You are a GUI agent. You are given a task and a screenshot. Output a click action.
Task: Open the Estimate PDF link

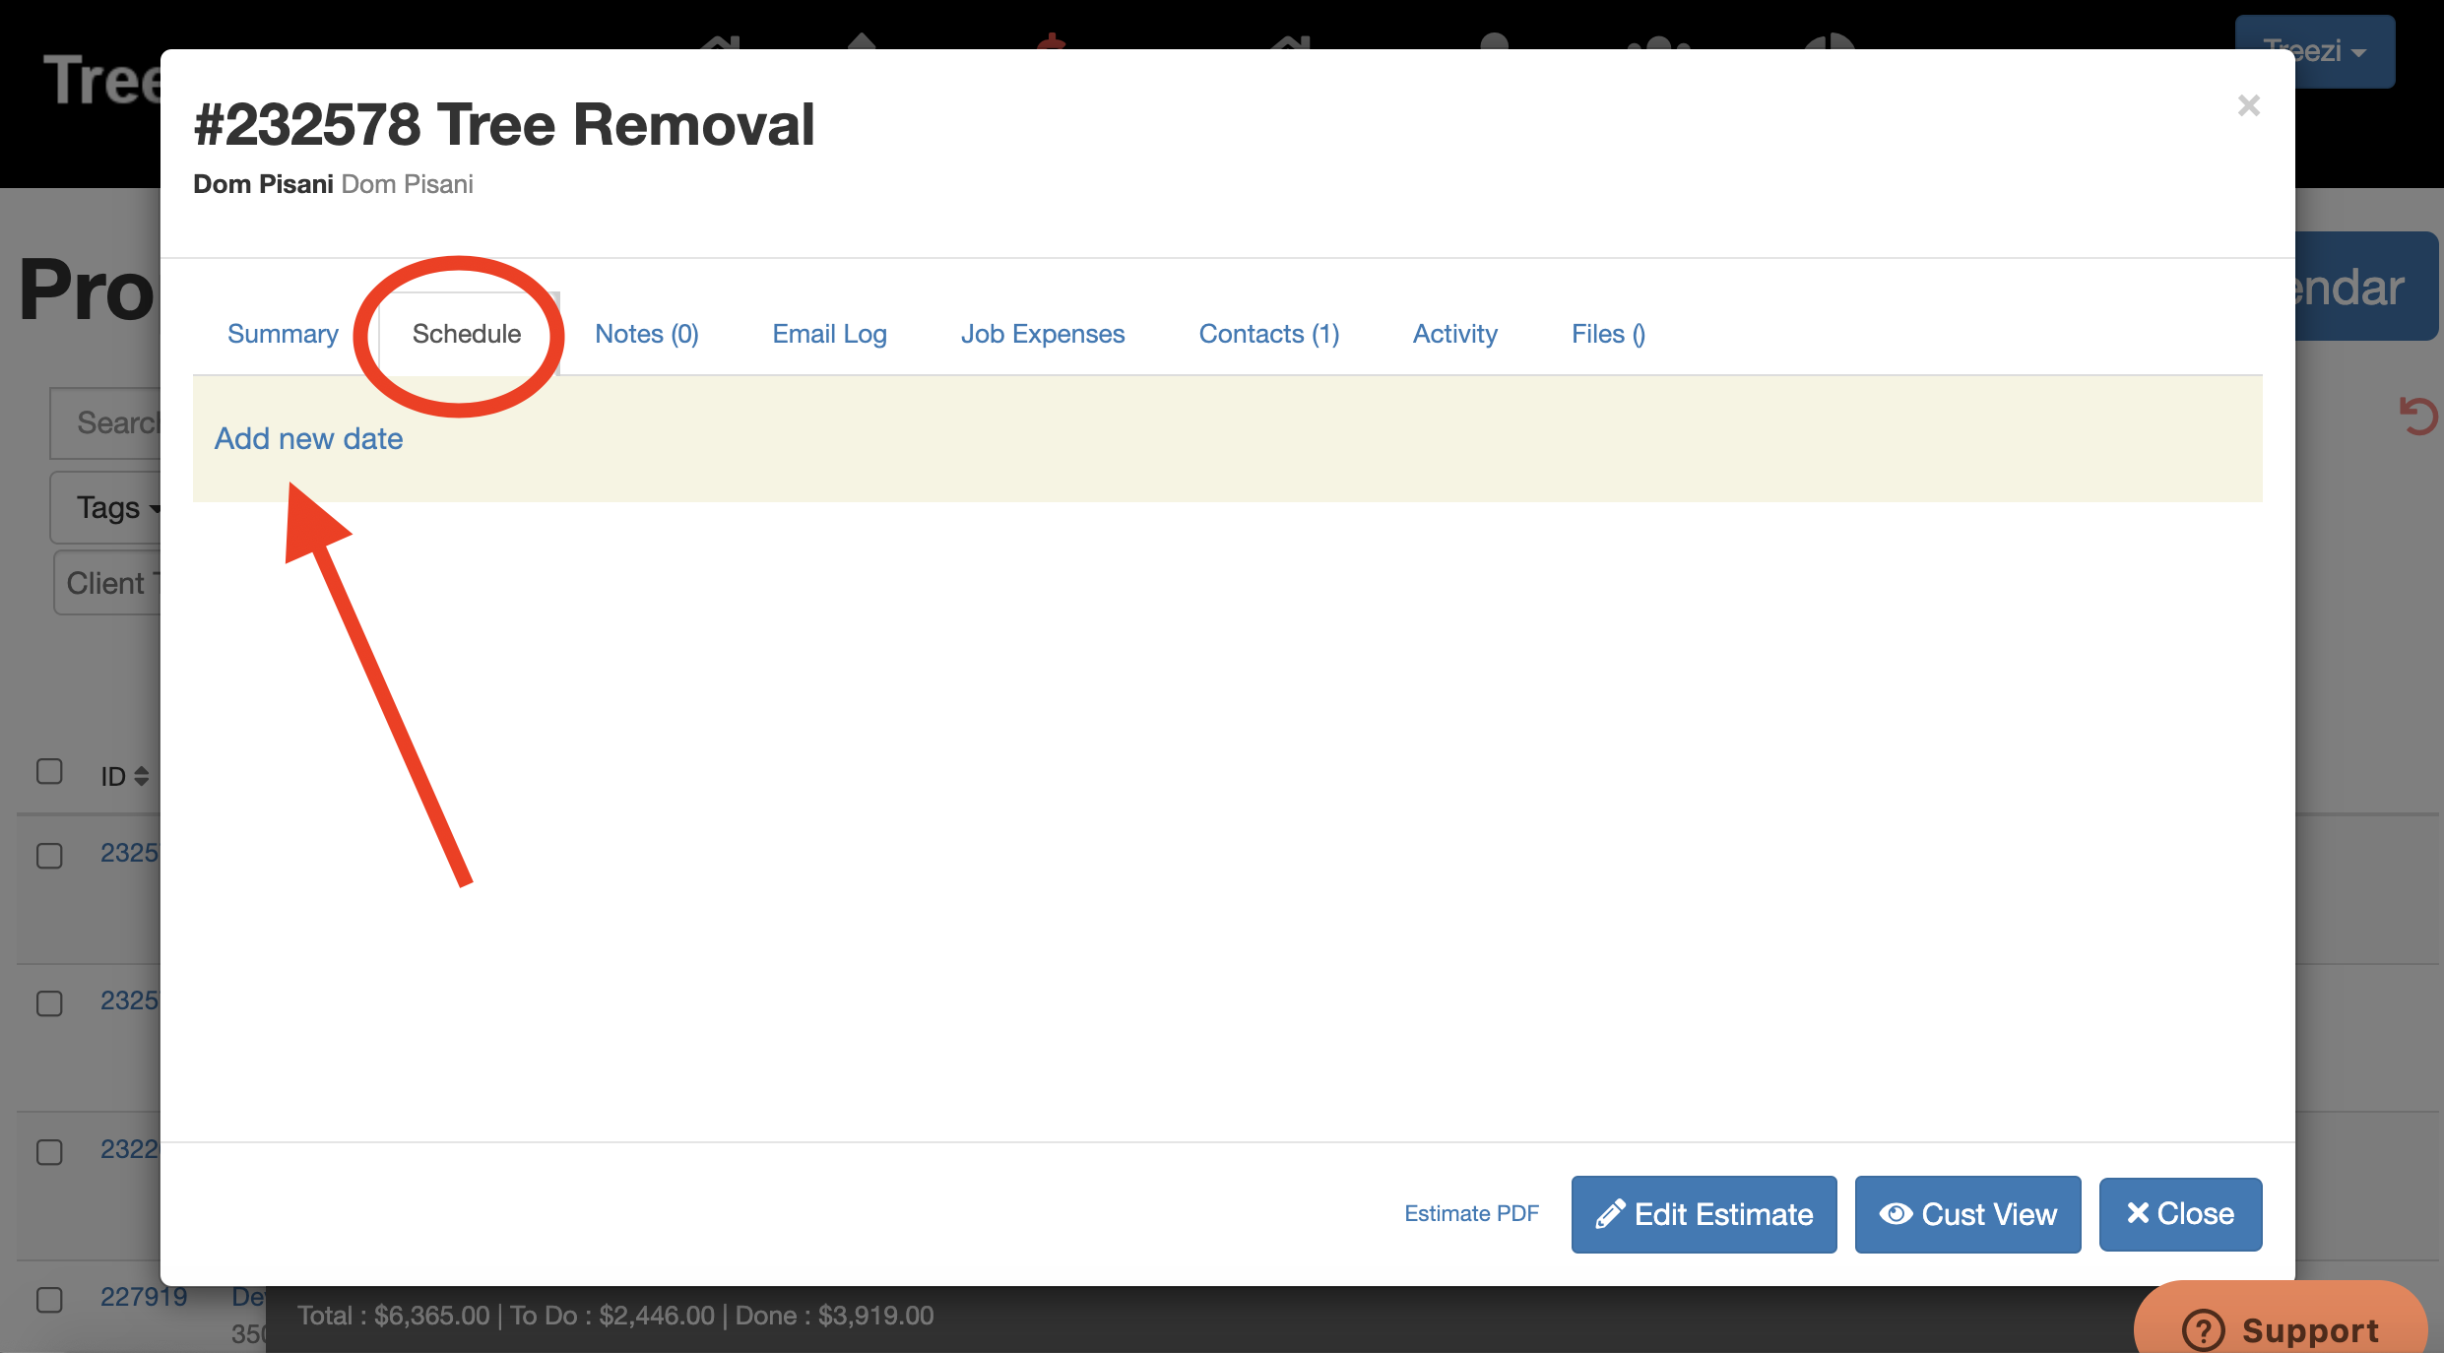pos(1471,1213)
